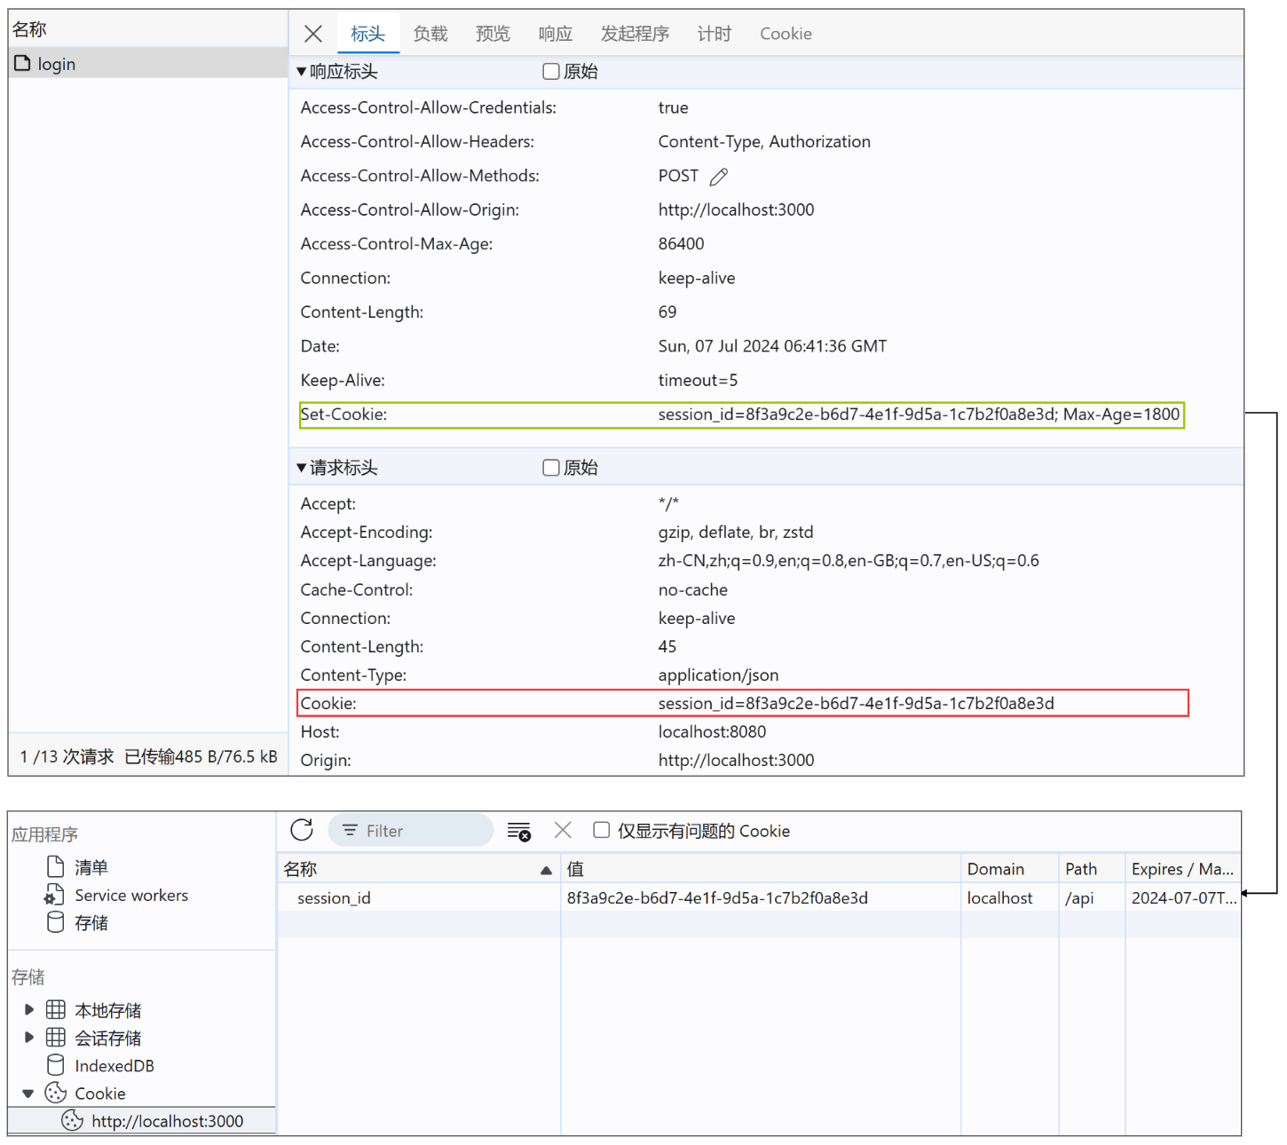The image size is (1287, 1145).
Task: Open Service workers section
Action: [x=130, y=896]
